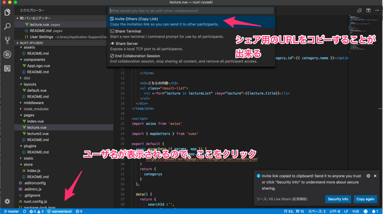
Task: Select the Share Terminal option
Action: coord(191,34)
